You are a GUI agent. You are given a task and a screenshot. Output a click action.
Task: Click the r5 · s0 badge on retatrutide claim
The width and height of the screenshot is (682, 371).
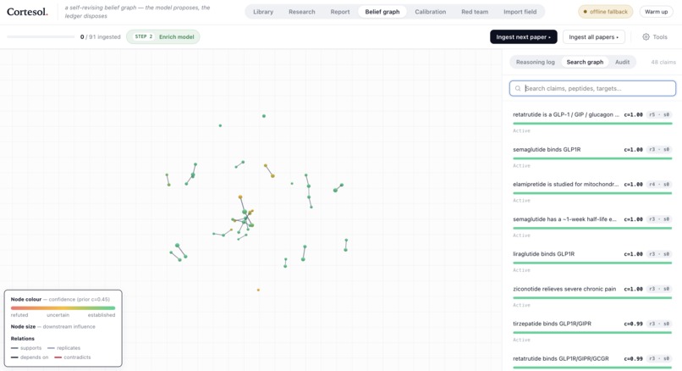[x=659, y=114]
